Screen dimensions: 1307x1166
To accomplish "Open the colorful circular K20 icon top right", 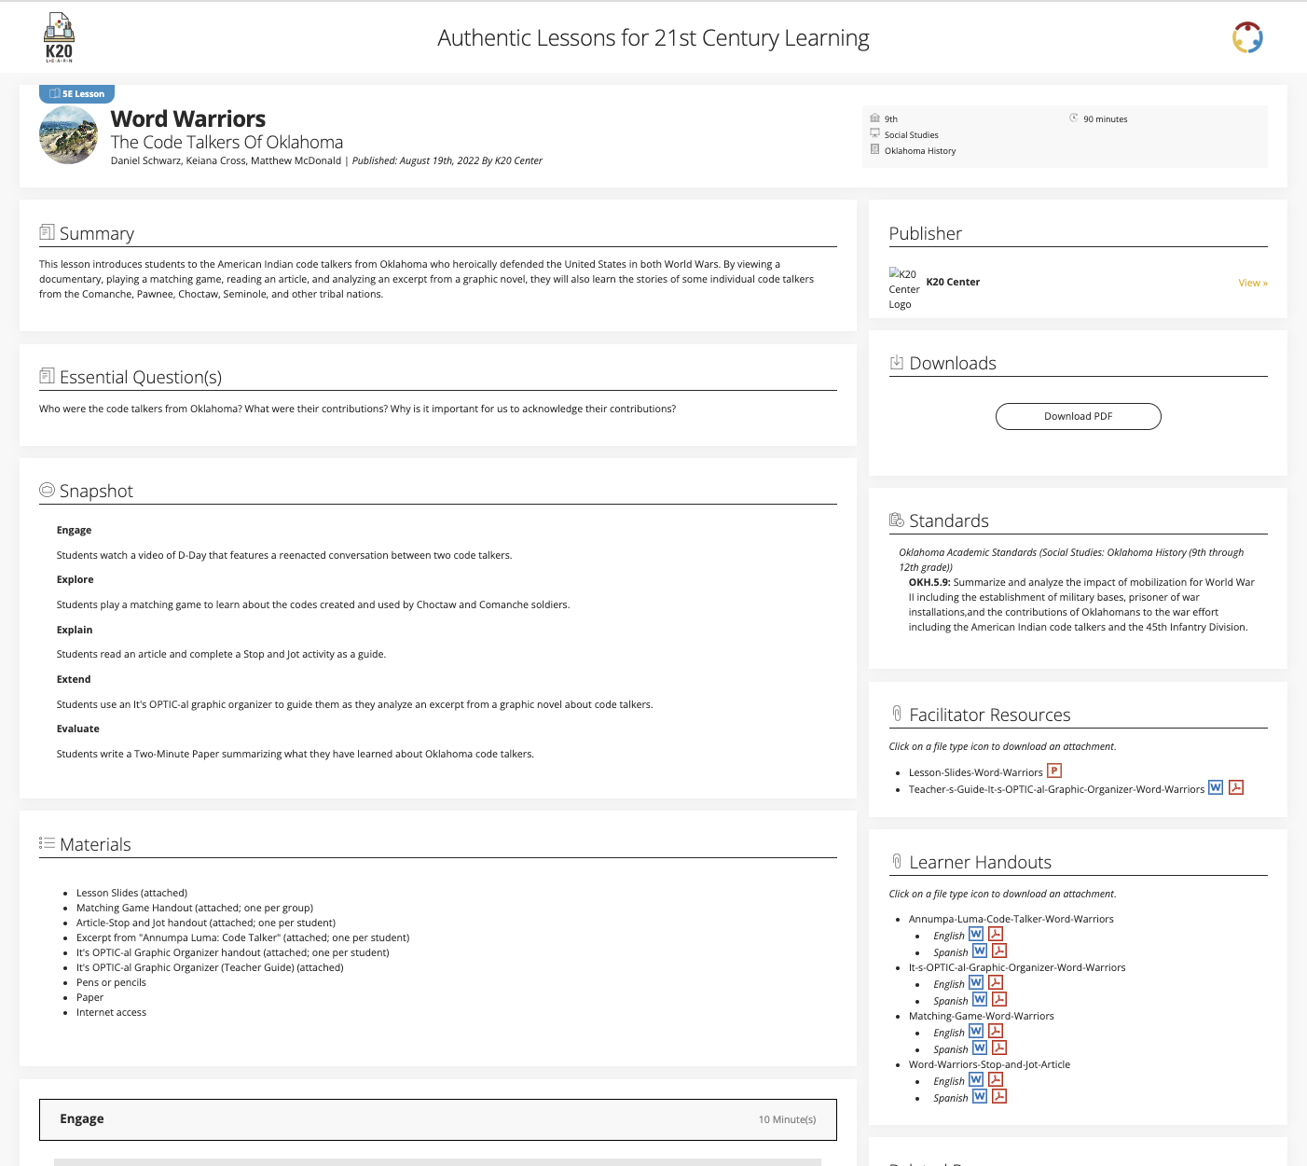I will point(1246,38).
